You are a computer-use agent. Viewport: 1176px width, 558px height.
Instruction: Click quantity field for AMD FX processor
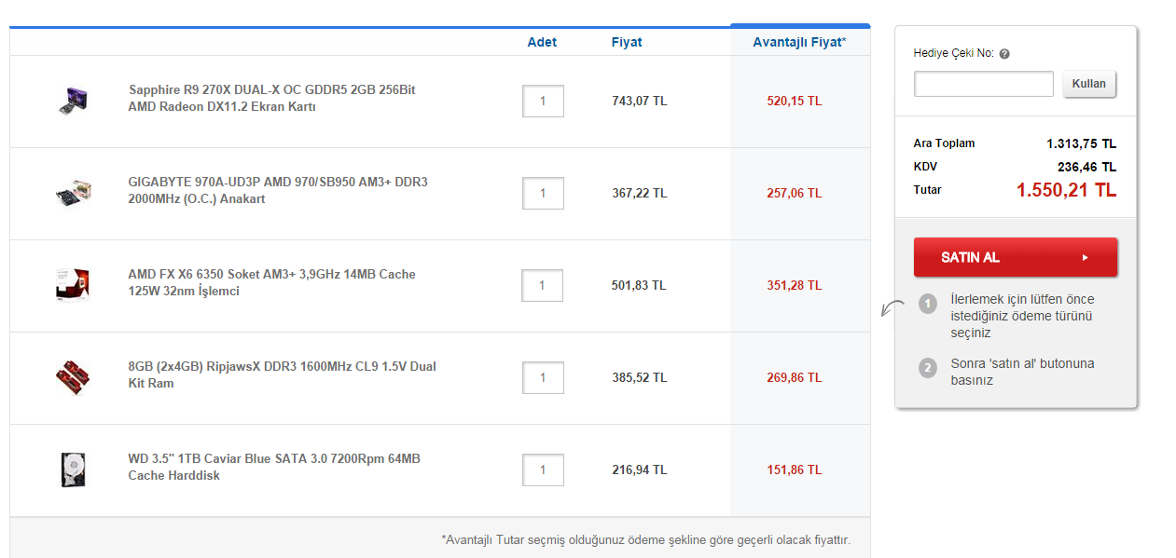pos(542,285)
